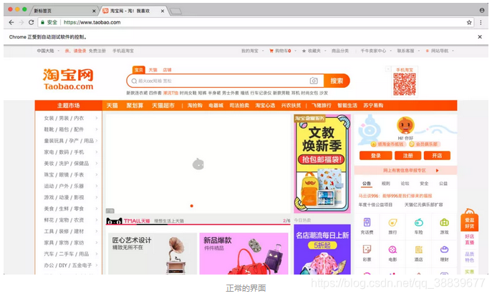Select the 店铺 search tab
The image size is (492, 296).
(x=168, y=70)
